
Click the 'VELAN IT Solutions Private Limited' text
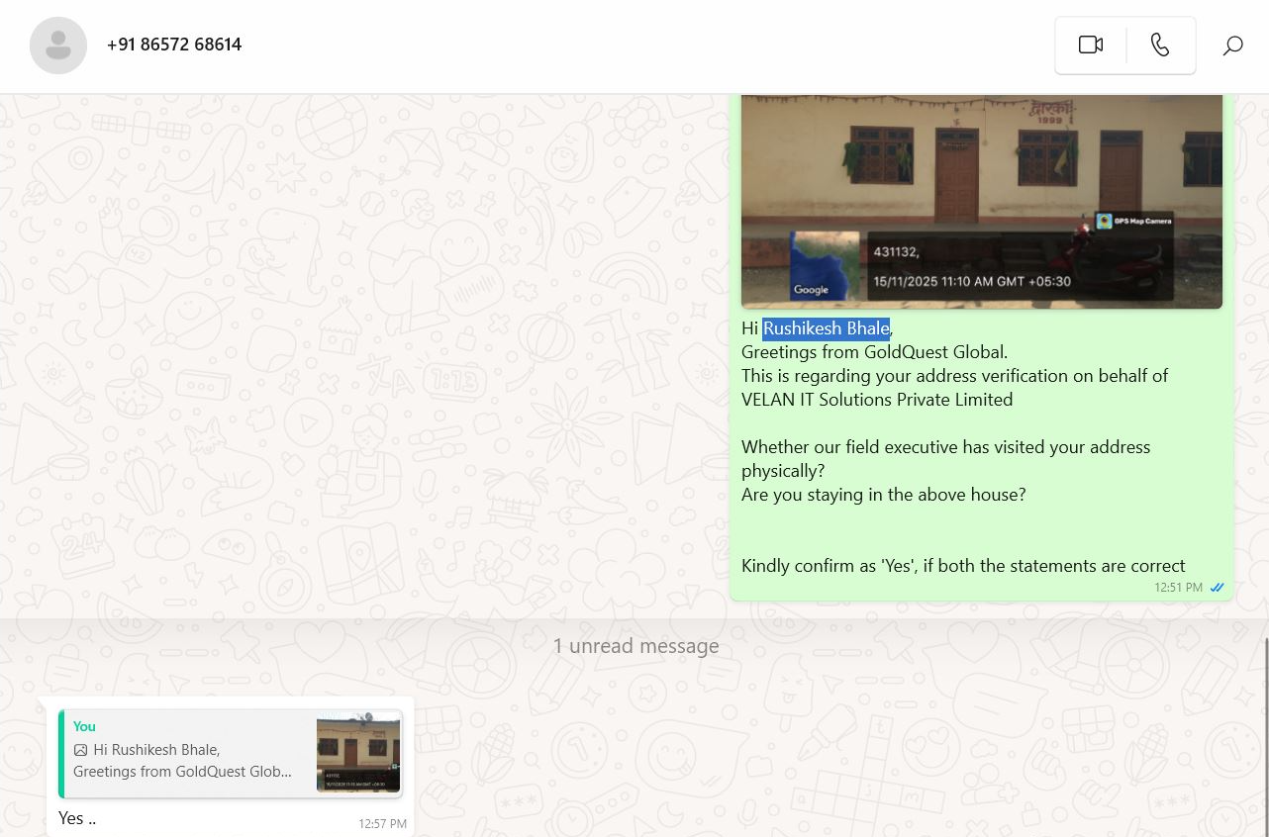[x=876, y=400]
